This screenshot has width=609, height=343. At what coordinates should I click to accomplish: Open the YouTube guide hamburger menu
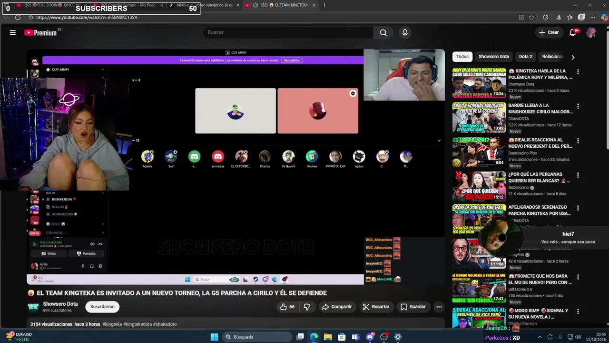point(13,32)
